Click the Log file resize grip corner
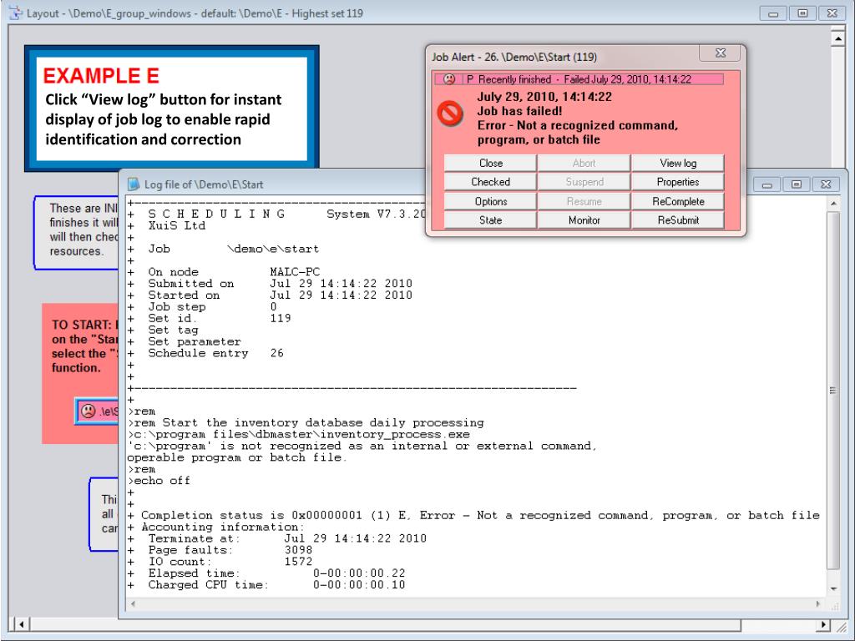The image size is (855, 641). 834,604
